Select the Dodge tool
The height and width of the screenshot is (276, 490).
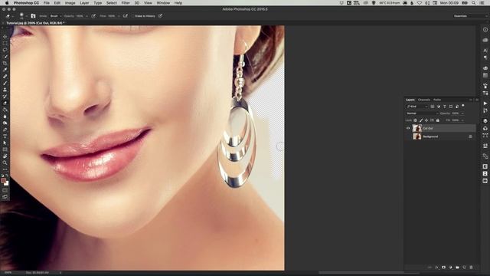click(x=5, y=123)
